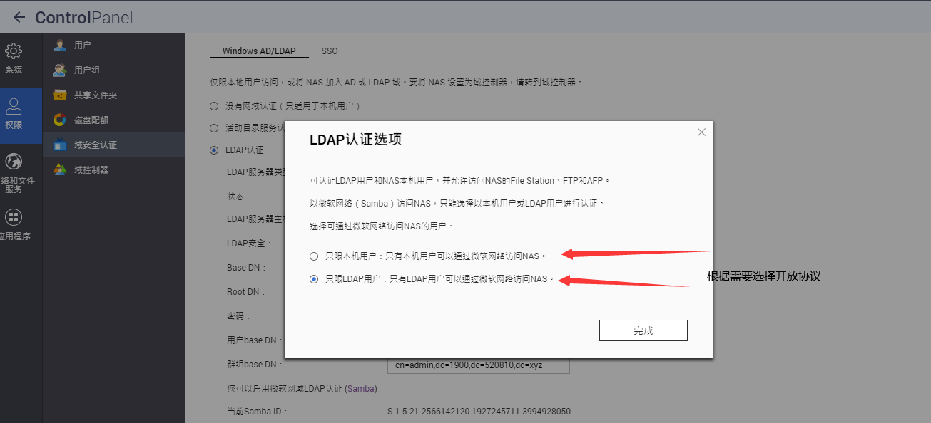
Task: Click the back arrow beside ControlPanel
Action: click(19, 18)
